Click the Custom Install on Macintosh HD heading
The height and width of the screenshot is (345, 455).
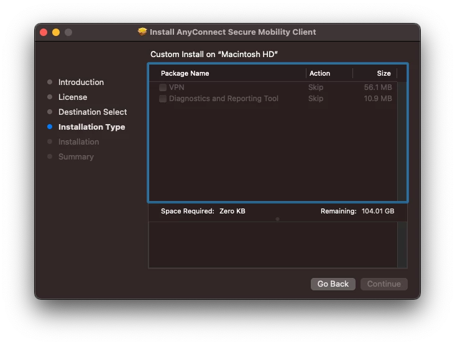(x=214, y=55)
